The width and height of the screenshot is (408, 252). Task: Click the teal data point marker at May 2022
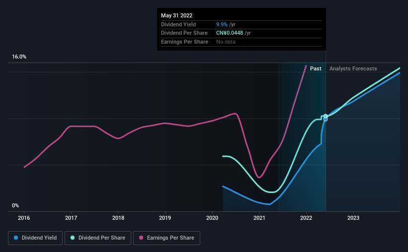coord(326,116)
